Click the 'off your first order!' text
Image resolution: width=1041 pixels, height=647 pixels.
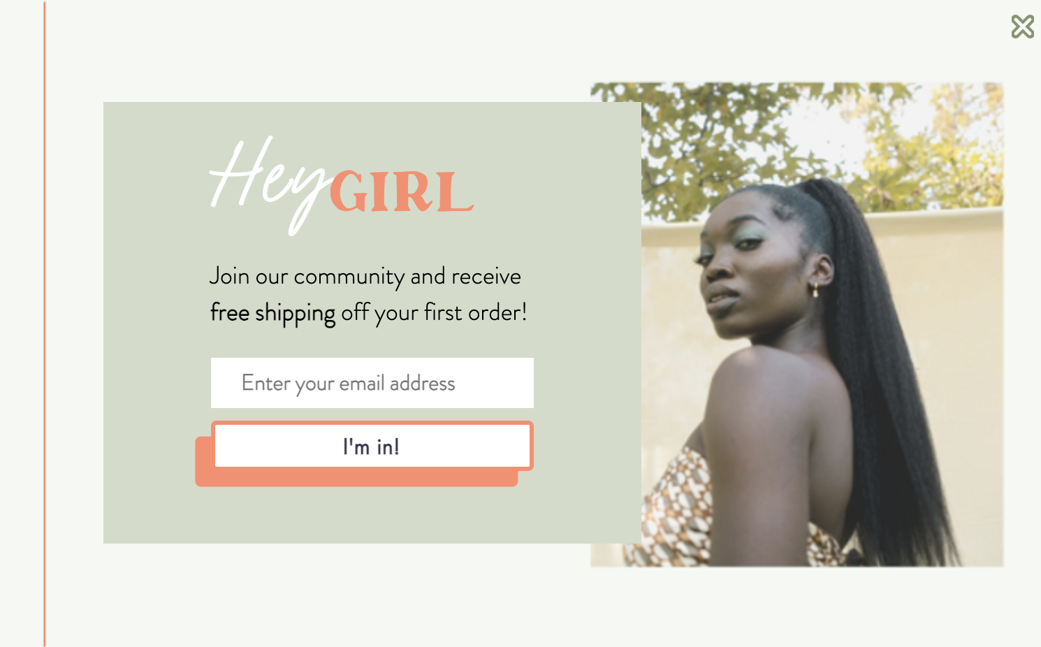point(434,312)
